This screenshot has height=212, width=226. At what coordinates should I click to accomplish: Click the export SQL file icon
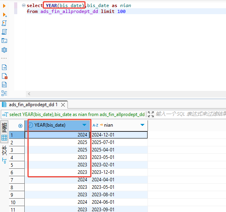pos(4,67)
